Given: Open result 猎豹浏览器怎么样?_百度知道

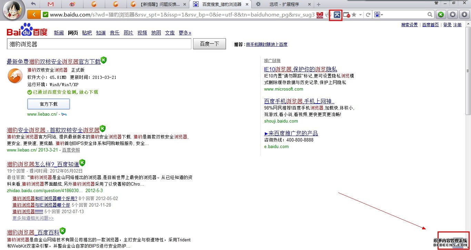Looking at the screenshot, I should (x=43, y=164).
